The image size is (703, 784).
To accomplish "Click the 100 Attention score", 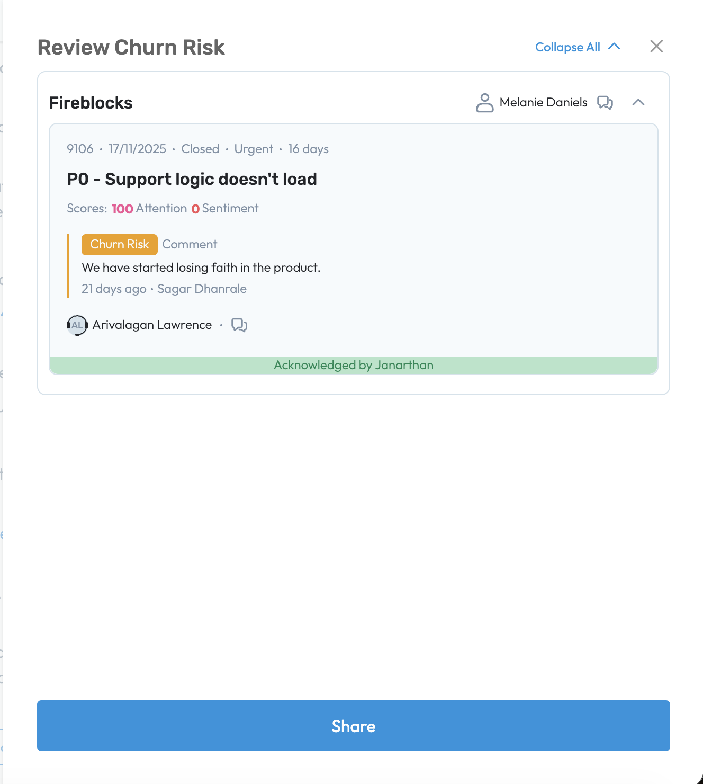I will 149,209.
